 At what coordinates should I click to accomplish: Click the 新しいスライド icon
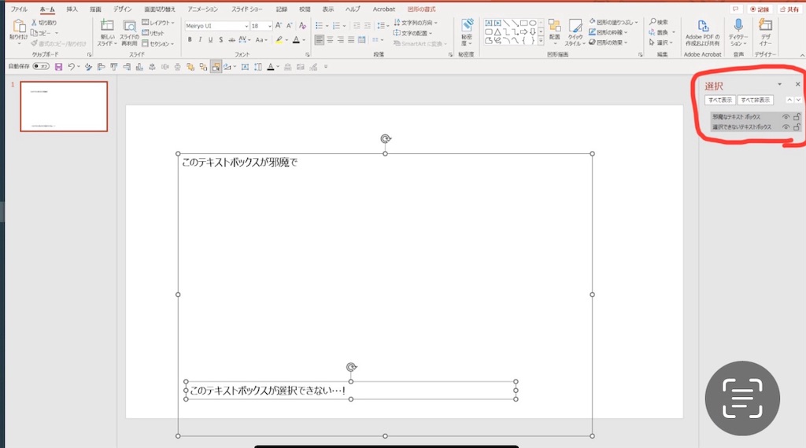[x=107, y=26]
